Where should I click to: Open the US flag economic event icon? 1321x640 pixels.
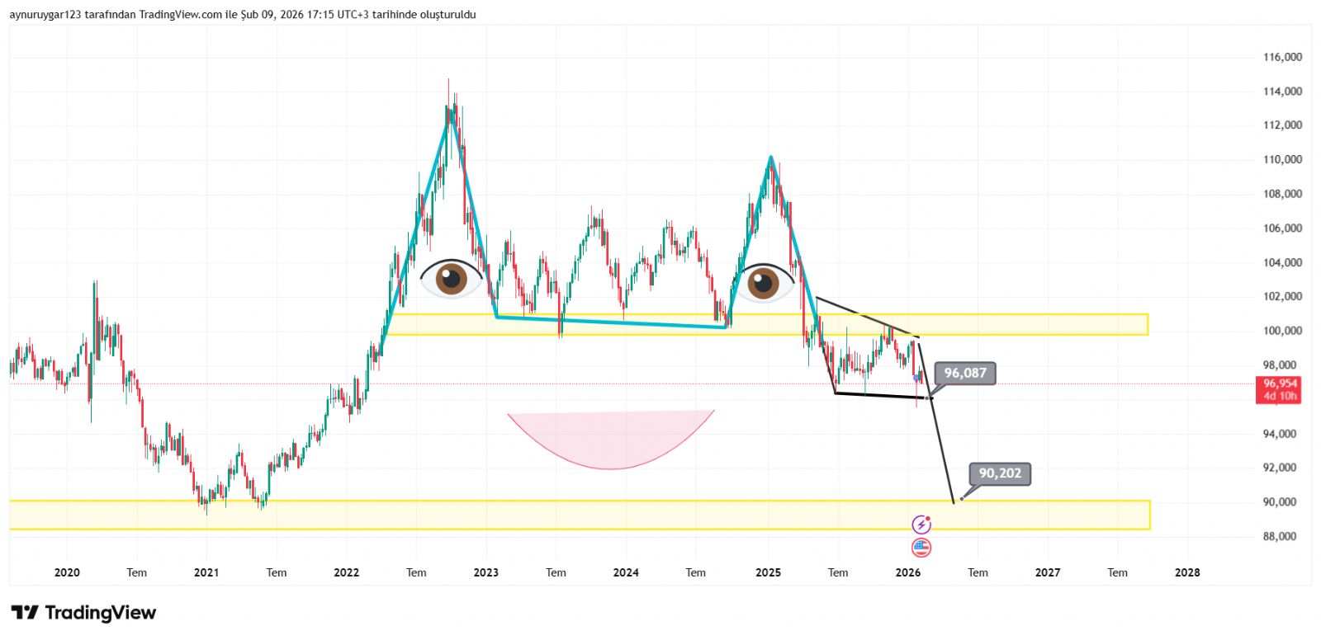coord(921,547)
